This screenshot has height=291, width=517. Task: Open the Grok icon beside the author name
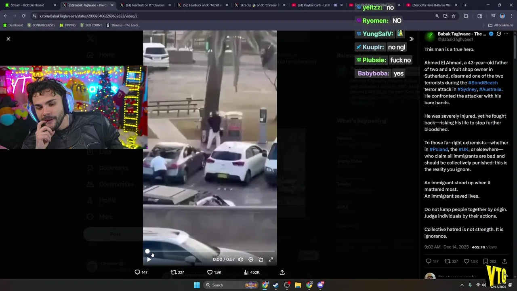tap(499, 34)
